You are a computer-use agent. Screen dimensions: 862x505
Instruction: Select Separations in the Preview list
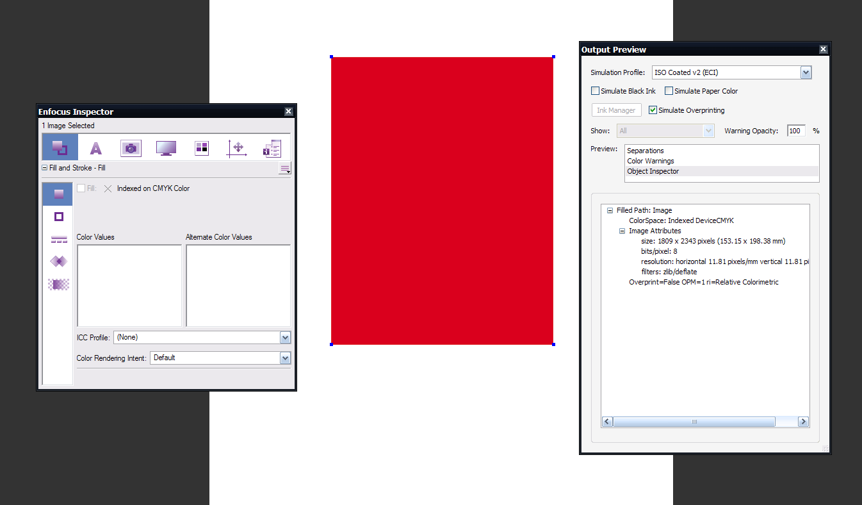(x=722, y=151)
